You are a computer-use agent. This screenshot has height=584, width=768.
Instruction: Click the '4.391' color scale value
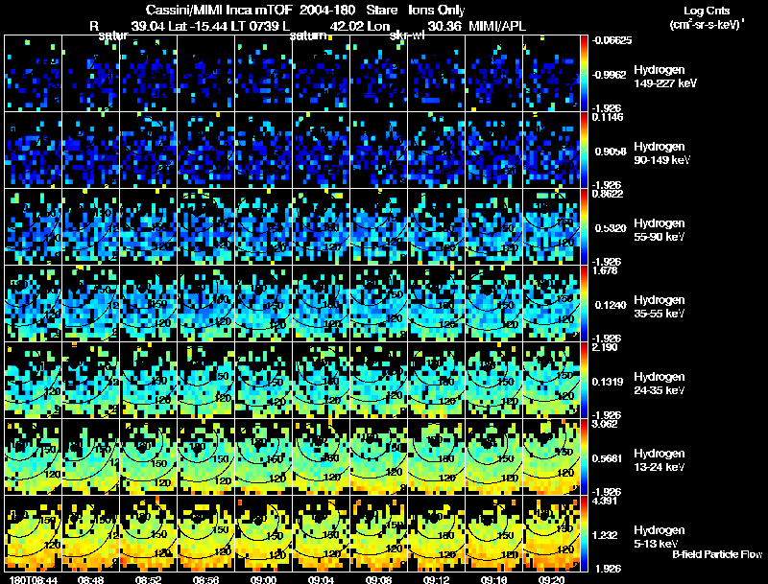coord(605,501)
